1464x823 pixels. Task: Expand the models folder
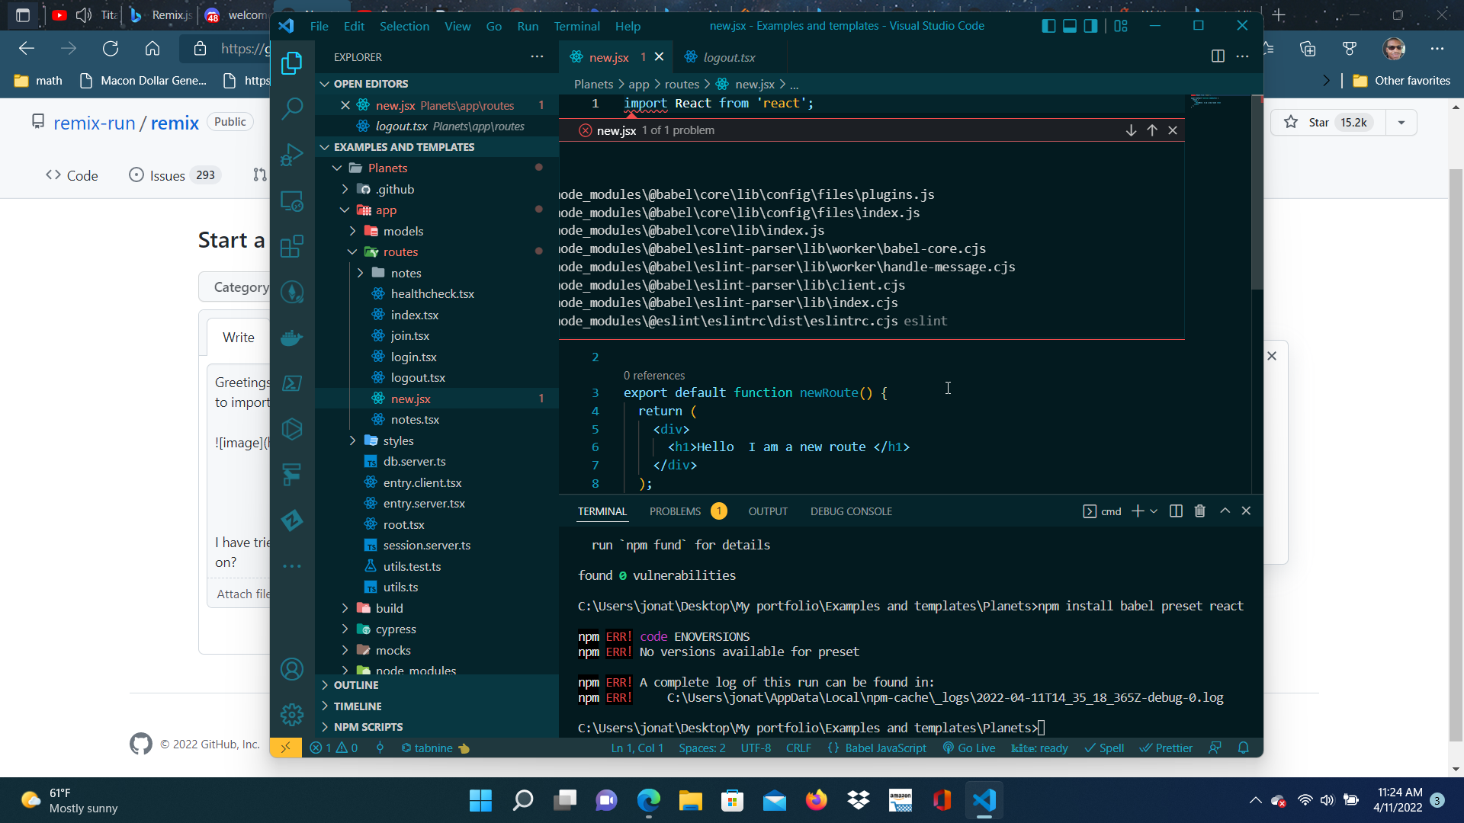pyautogui.click(x=352, y=231)
